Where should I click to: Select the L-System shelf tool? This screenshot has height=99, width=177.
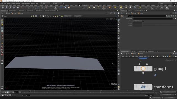coord(61,8)
